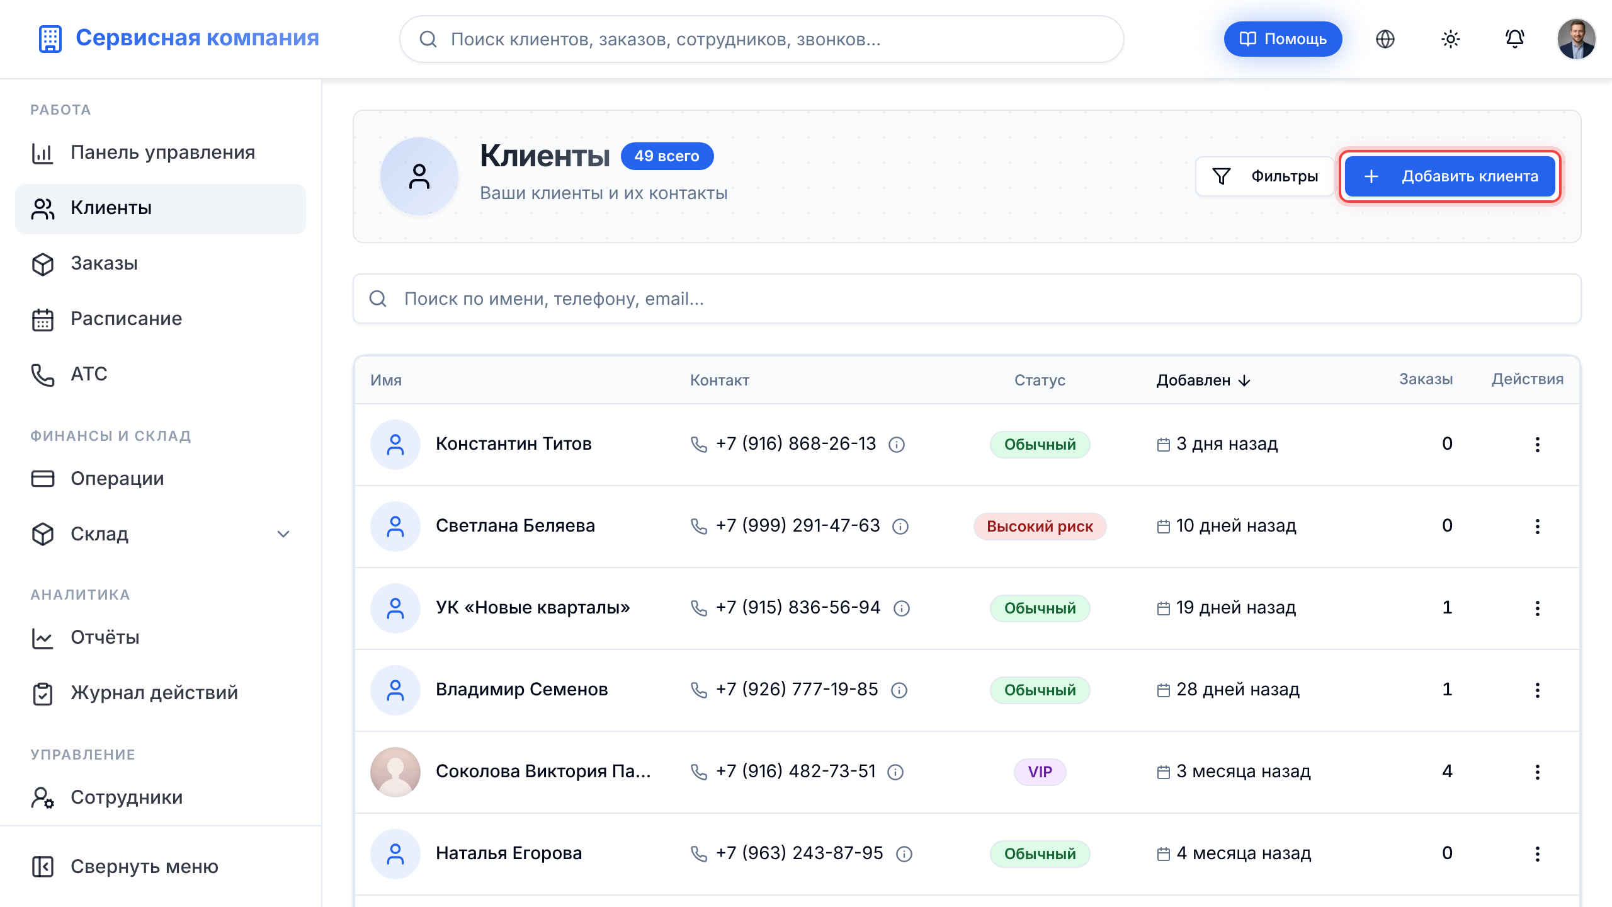Viewport: 1612px width, 907px height.
Task: Go to Сотрудники management page
Action: 161,797
